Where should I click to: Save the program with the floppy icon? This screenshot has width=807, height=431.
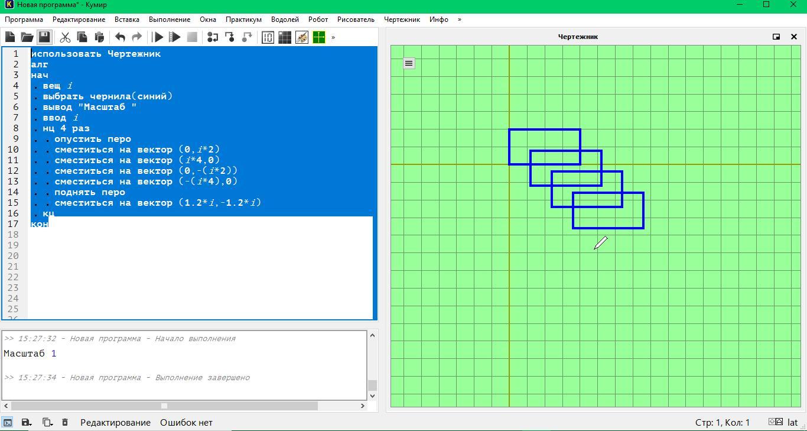point(44,37)
